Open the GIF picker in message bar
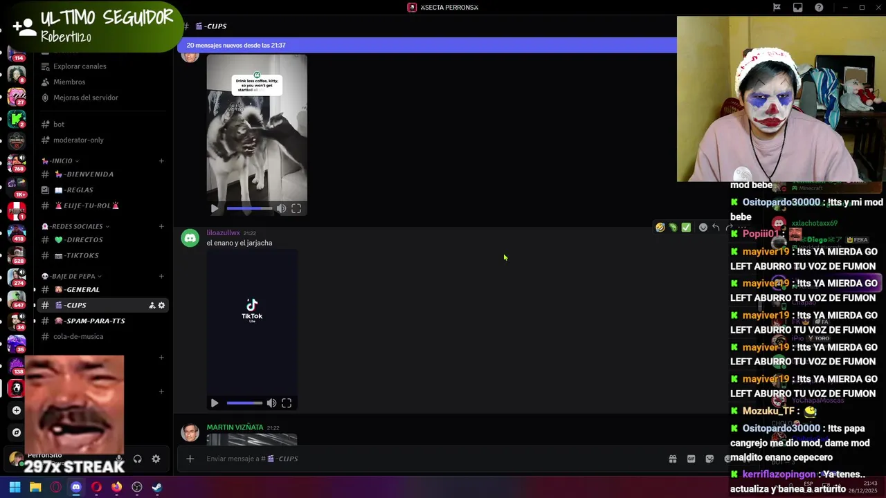The image size is (886, 498). (691, 459)
